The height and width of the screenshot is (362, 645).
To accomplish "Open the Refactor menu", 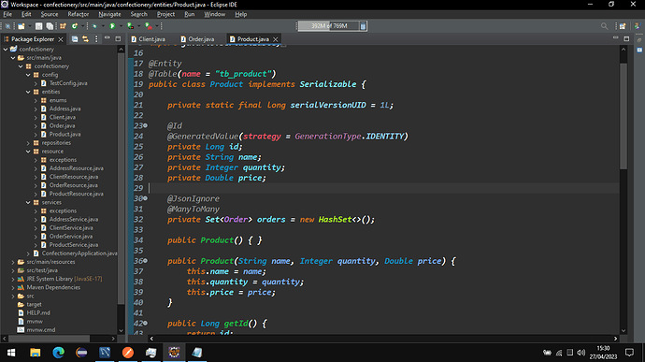I will tap(79, 14).
